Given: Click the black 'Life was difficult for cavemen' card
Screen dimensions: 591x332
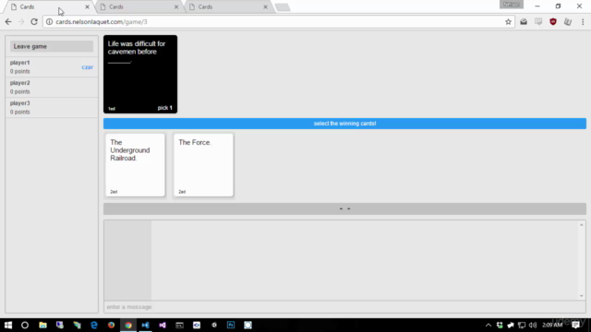Looking at the screenshot, I should click(140, 74).
